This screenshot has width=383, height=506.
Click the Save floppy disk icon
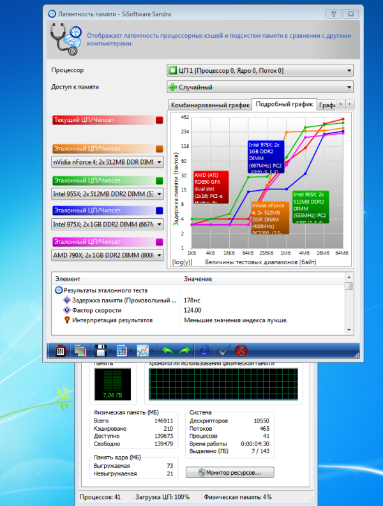(x=100, y=350)
